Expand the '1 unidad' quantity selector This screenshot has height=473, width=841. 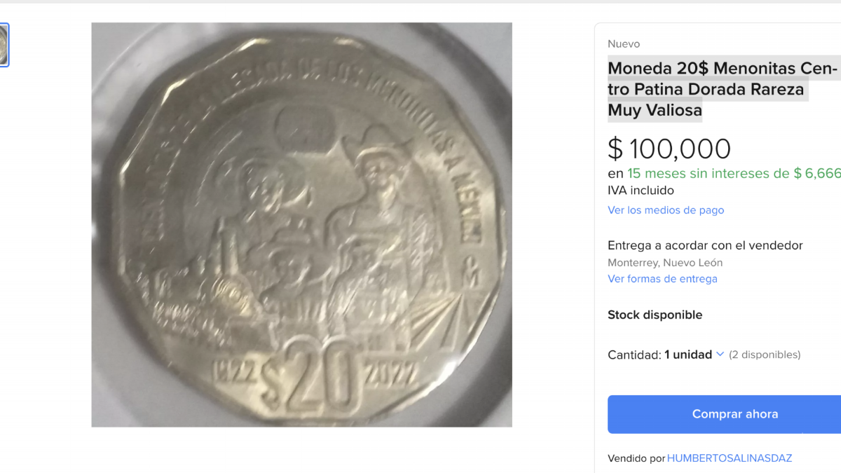pos(688,355)
